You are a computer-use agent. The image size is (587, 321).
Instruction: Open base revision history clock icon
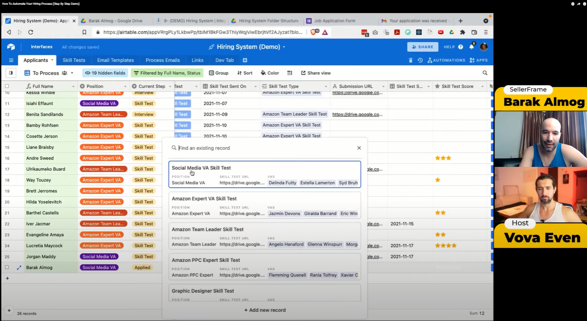tap(420, 60)
